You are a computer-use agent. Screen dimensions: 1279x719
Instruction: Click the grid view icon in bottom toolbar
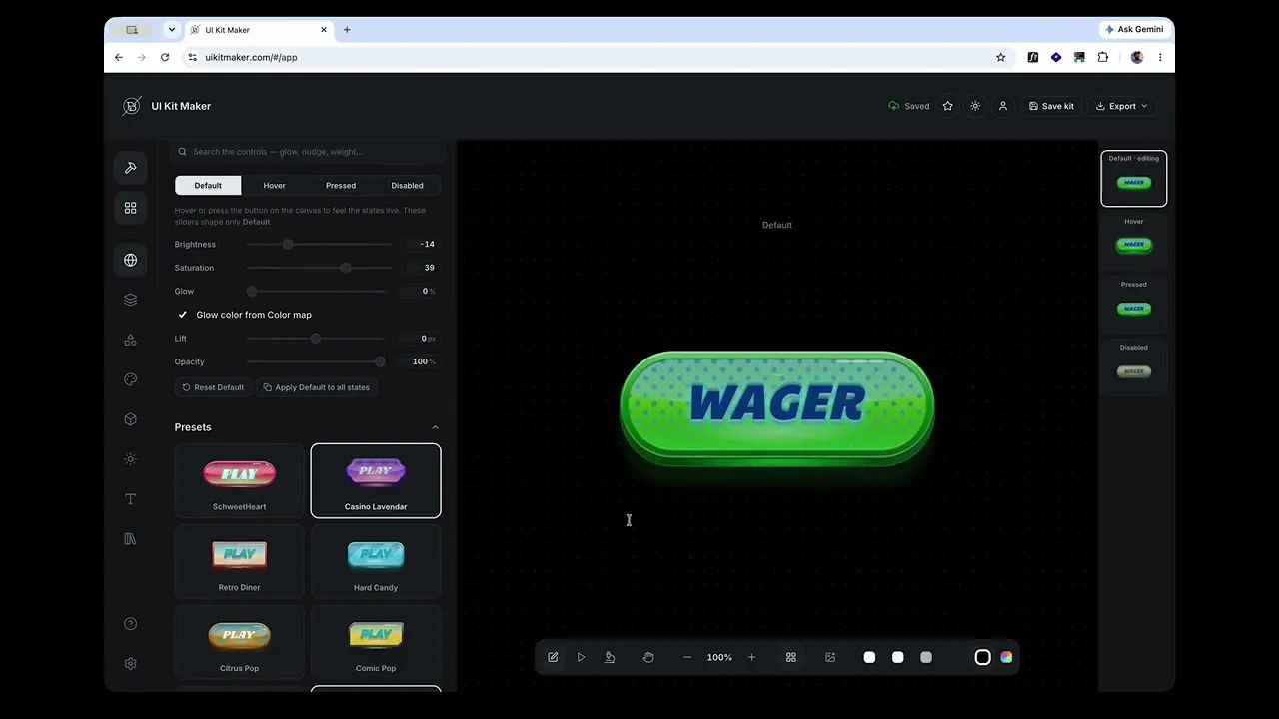(791, 657)
